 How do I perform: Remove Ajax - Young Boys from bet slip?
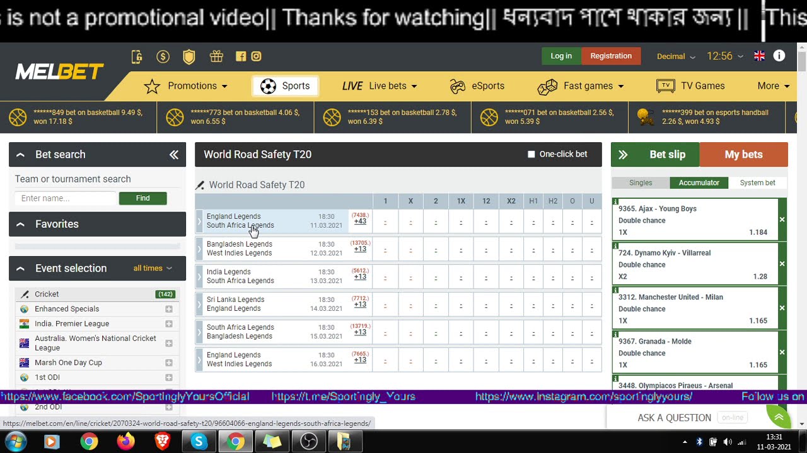point(782,220)
